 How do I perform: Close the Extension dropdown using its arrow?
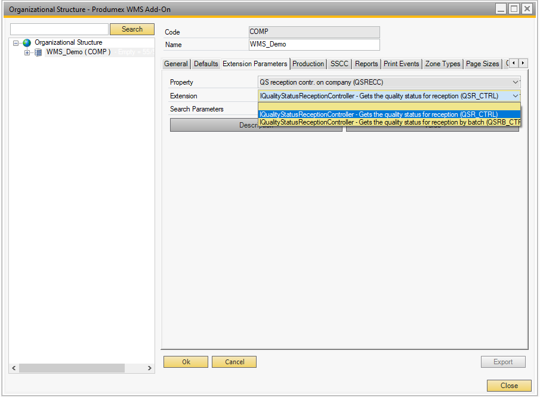pos(516,96)
